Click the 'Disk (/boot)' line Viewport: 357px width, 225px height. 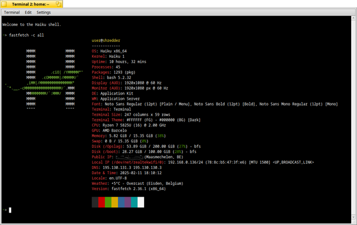point(144,152)
